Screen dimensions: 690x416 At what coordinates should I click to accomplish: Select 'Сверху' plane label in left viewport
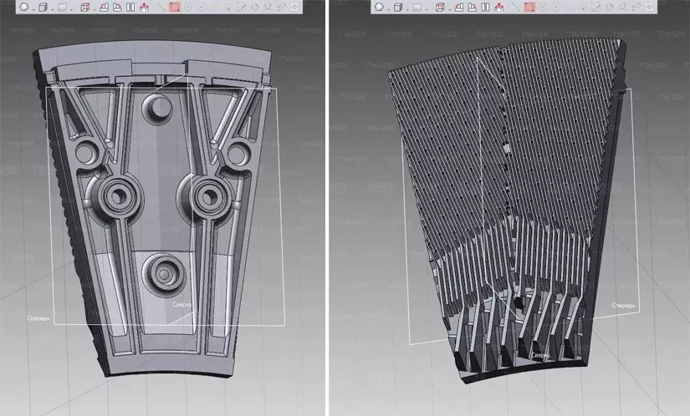181,304
